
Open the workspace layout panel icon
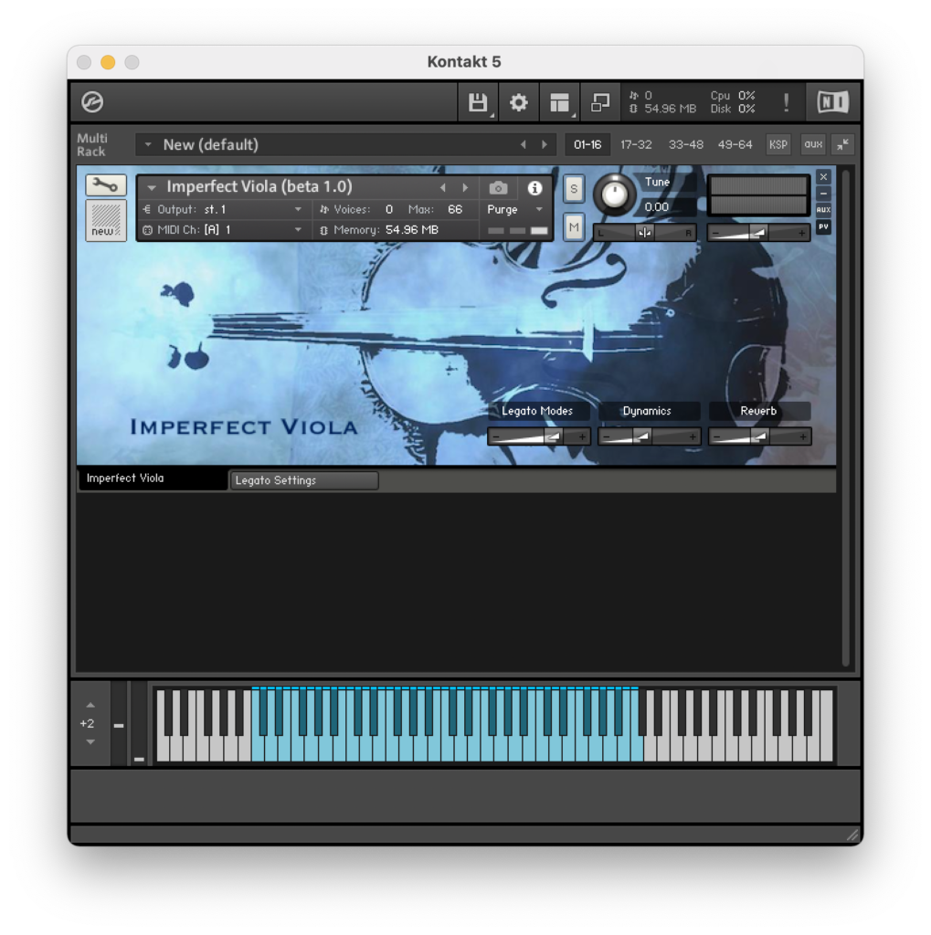tap(559, 102)
